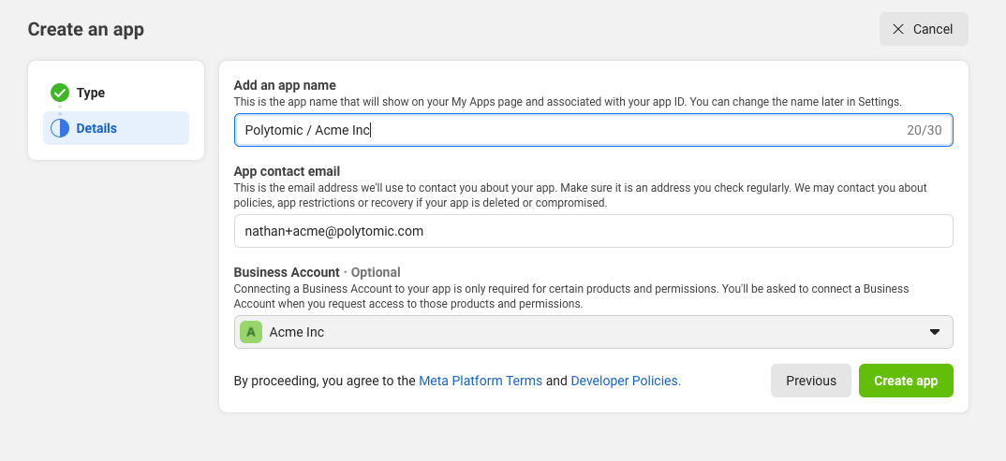Viewport: 1006px width, 461px height.
Task: Open the Meta Platform Terms link
Action: [481, 381]
